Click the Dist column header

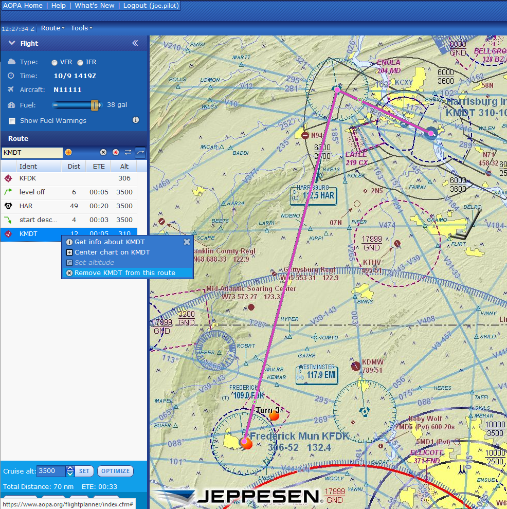[x=74, y=166]
